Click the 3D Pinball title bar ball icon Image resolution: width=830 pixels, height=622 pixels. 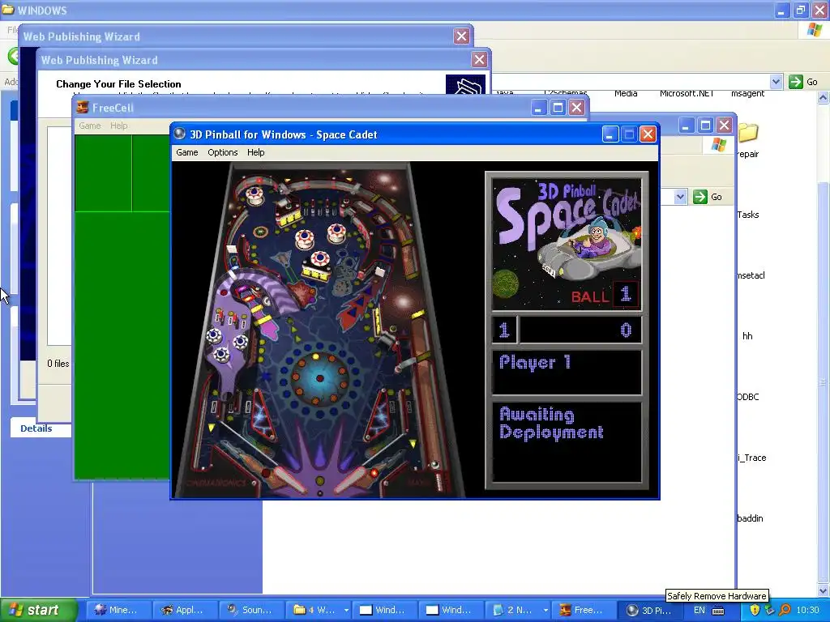pos(179,134)
